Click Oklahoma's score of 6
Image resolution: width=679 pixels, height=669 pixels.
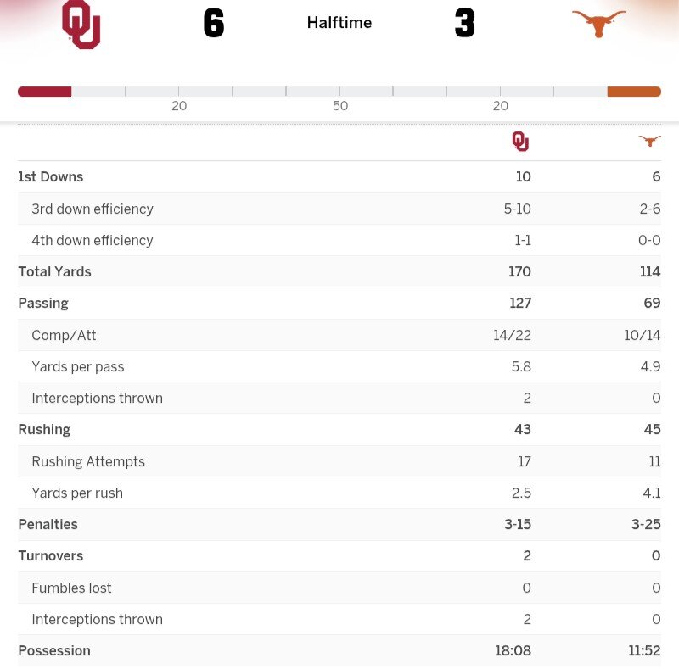pos(214,24)
